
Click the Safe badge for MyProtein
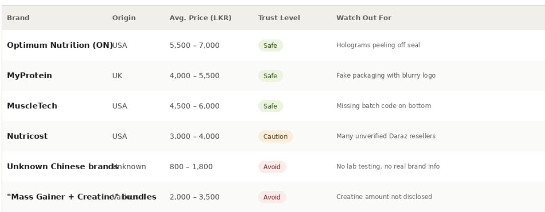(271, 76)
